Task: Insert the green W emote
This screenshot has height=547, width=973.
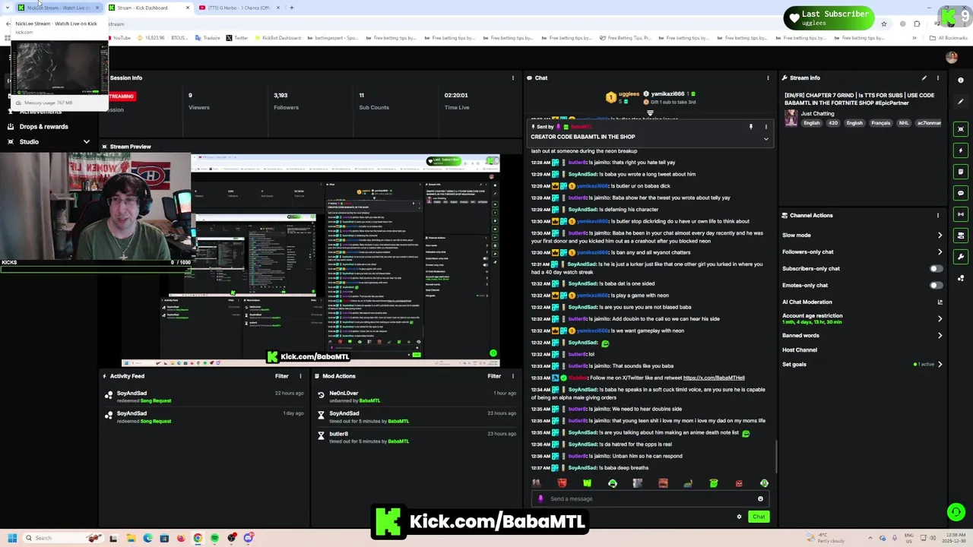Action: pyautogui.click(x=587, y=483)
